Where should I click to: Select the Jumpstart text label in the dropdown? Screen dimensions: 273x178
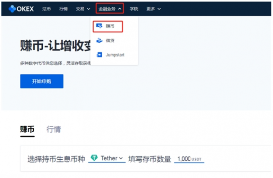tap(115, 55)
